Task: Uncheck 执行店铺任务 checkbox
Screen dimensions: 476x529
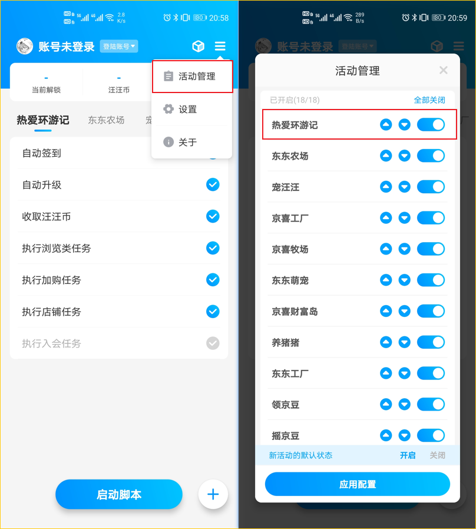Action: tap(213, 312)
